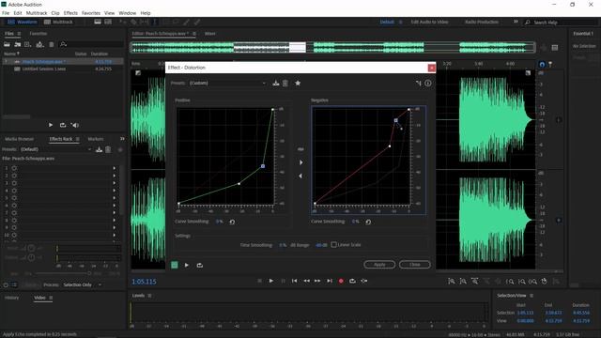Reset the Positive curve smoothing graph
This screenshot has width=601, height=338.
click(x=232, y=222)
